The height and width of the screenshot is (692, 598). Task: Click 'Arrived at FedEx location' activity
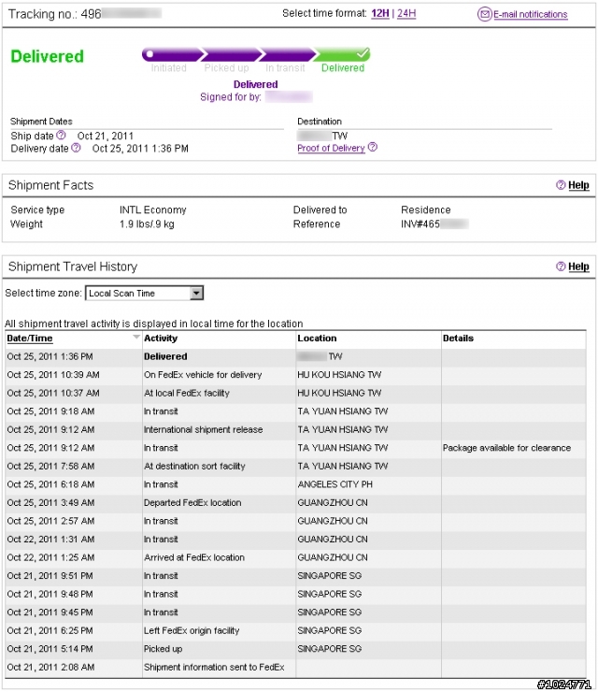click(194, 557)
